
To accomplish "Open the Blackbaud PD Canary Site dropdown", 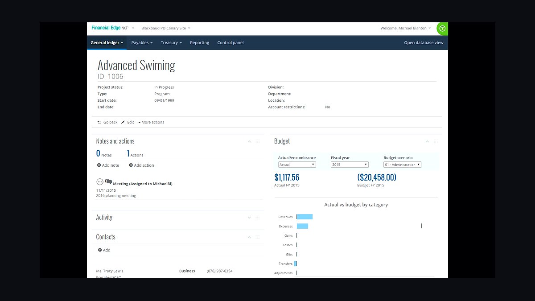I will tap(166, 28).
